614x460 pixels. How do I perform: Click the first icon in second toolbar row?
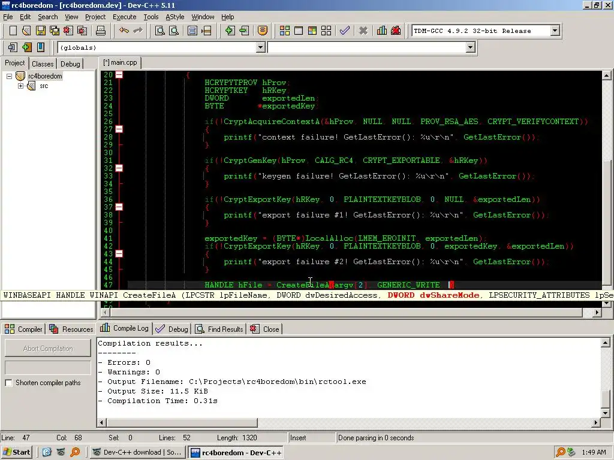[x=13, y=47]
